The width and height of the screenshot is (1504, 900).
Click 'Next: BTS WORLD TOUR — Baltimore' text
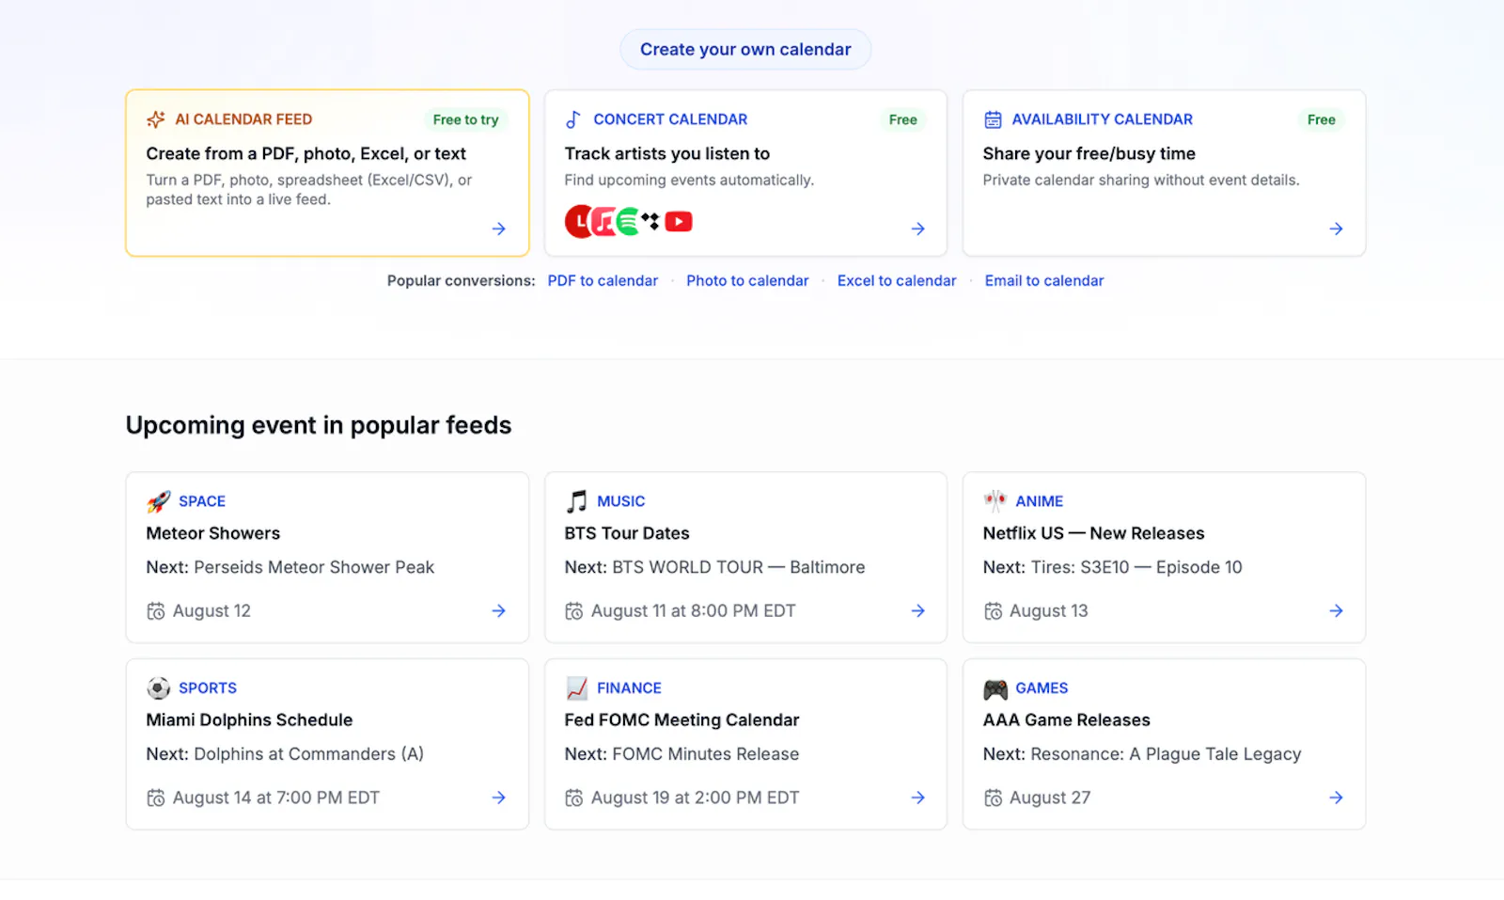pos(714,567)
